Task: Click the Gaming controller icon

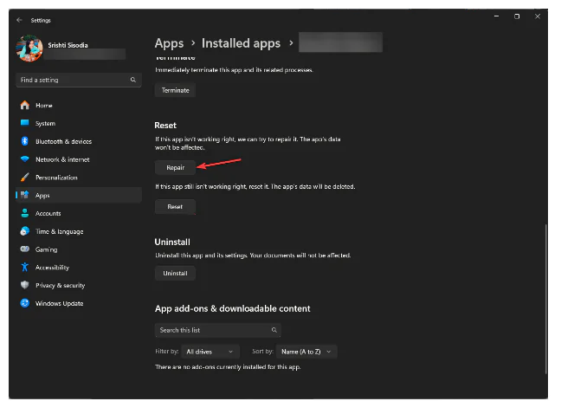Action: click(25, 249)
